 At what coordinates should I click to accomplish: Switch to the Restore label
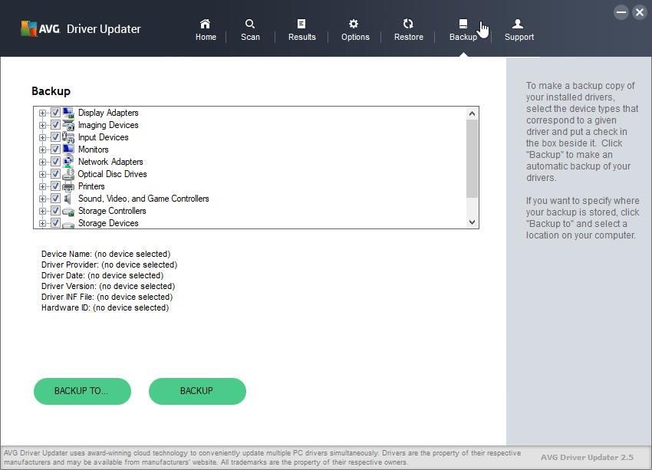pos(409,37)
